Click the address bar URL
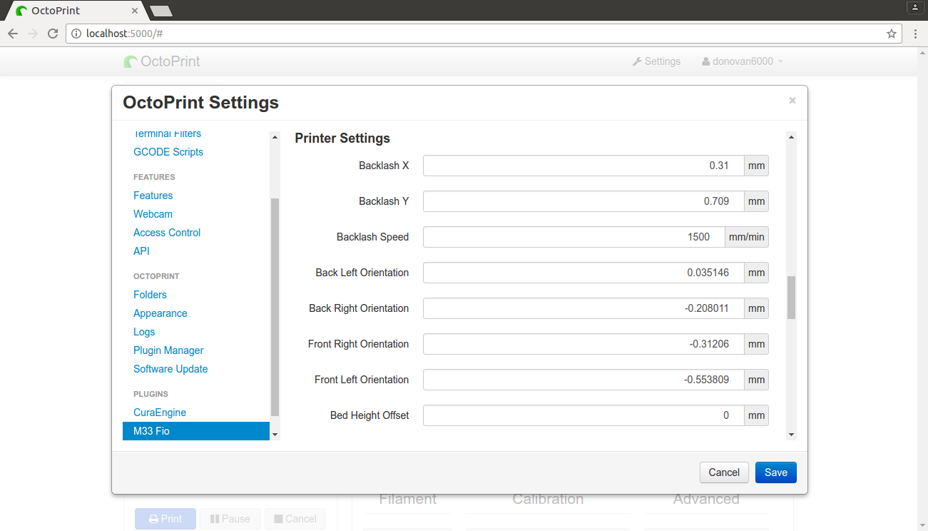 coord(126,34)
